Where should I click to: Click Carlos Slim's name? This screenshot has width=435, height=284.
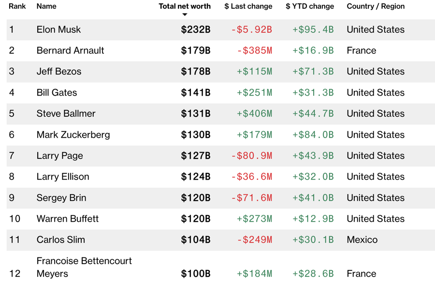[x=60, y=240]
